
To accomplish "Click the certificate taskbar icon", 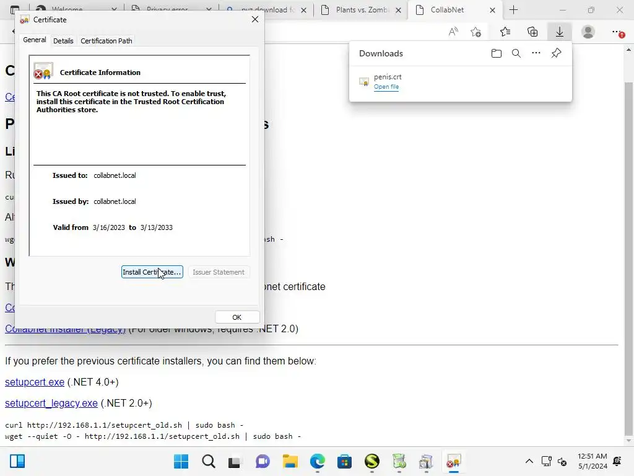I will 453,461.
